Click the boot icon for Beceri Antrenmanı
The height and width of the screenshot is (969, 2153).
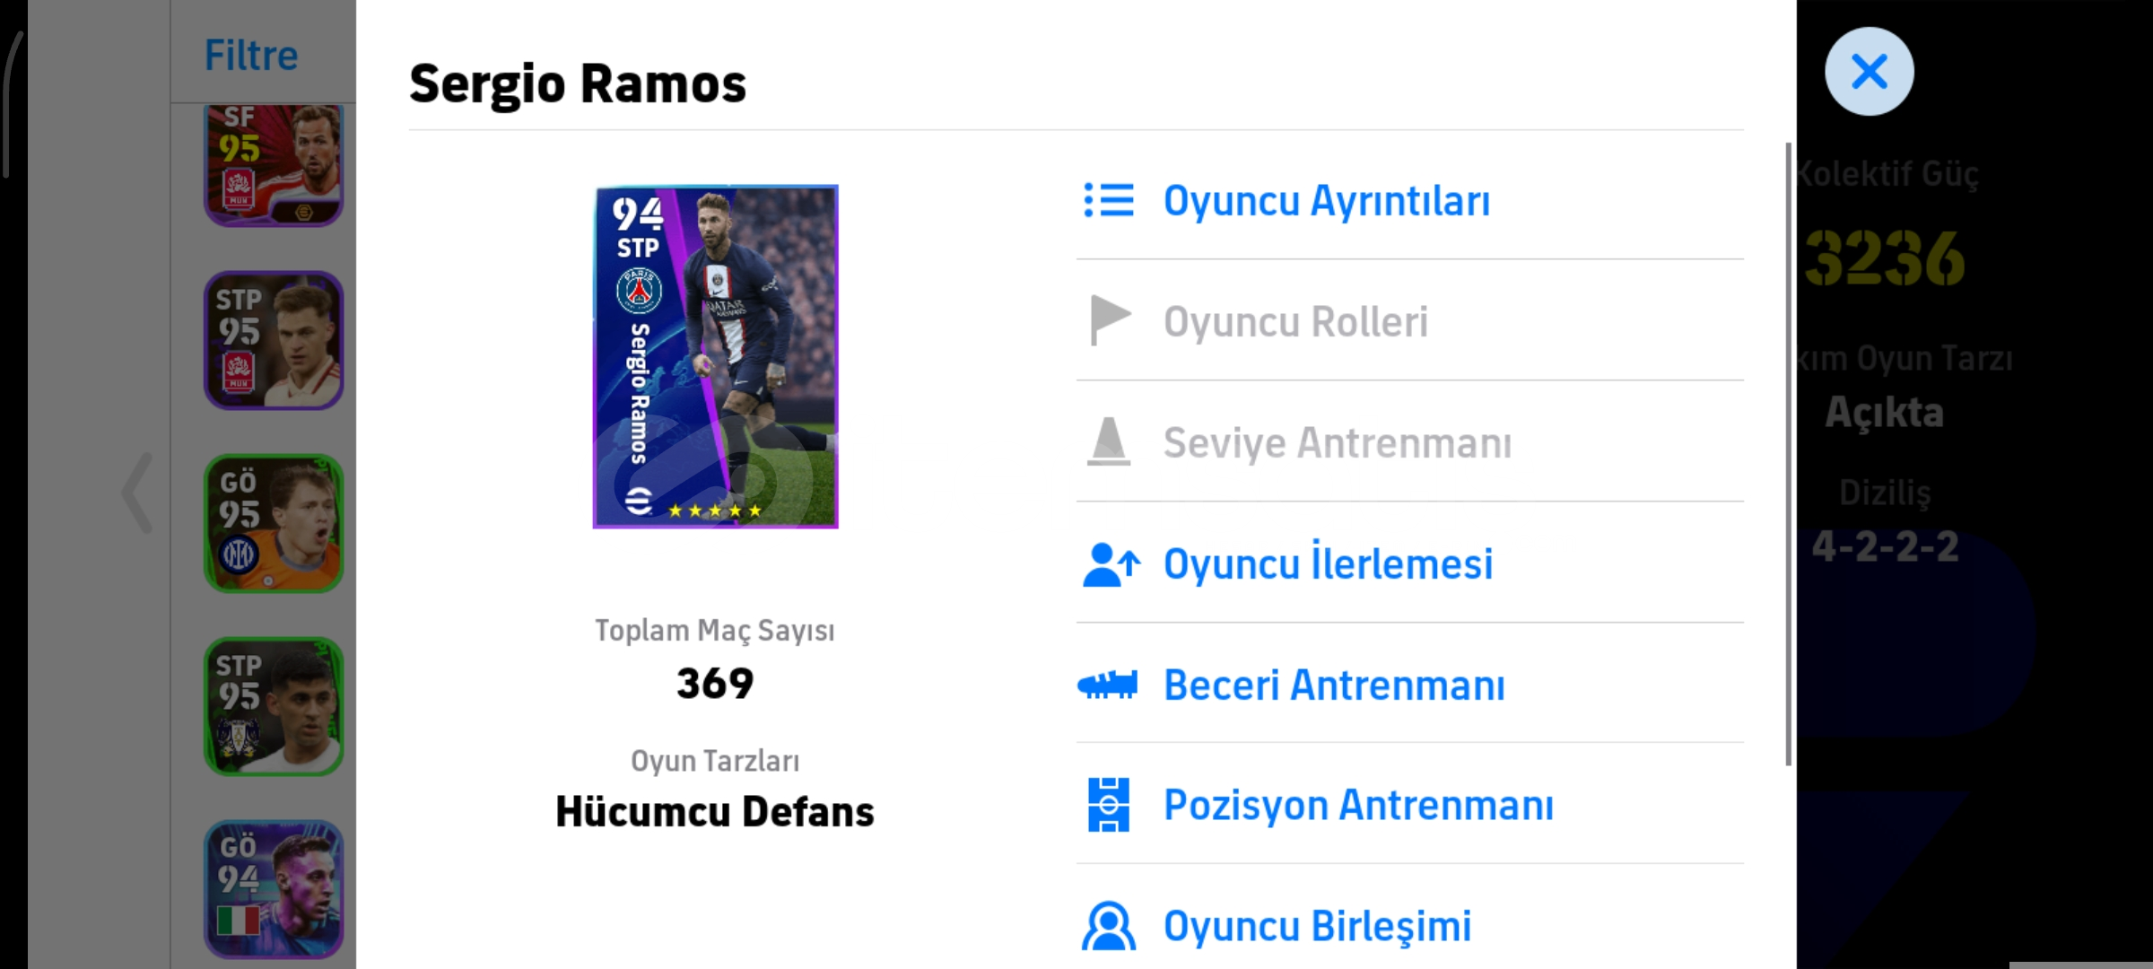coord(1108,685)
